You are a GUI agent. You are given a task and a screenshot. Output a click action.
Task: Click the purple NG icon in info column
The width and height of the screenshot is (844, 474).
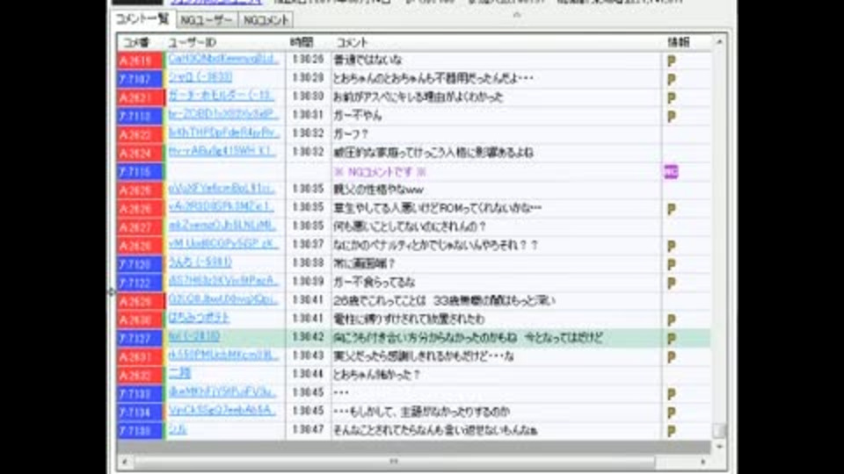pos(671,172)
